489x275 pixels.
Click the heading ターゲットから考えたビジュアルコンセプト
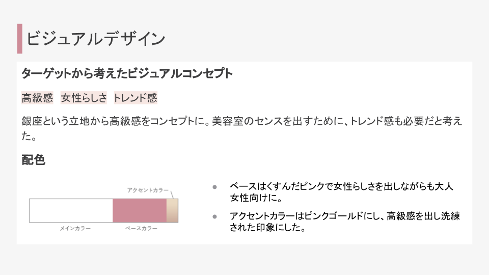(x=127, y=73)
